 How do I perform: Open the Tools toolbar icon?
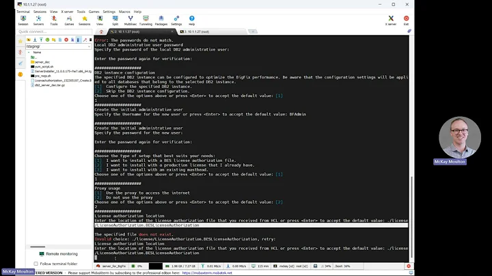pos(54,20)
